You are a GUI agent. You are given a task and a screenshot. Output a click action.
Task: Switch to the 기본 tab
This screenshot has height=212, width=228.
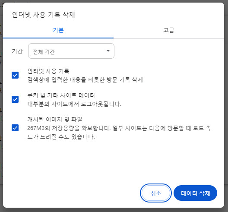(58, 30)
